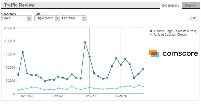
Task: Click the Census Page Requests legend marker
Action: coord(151,31)
